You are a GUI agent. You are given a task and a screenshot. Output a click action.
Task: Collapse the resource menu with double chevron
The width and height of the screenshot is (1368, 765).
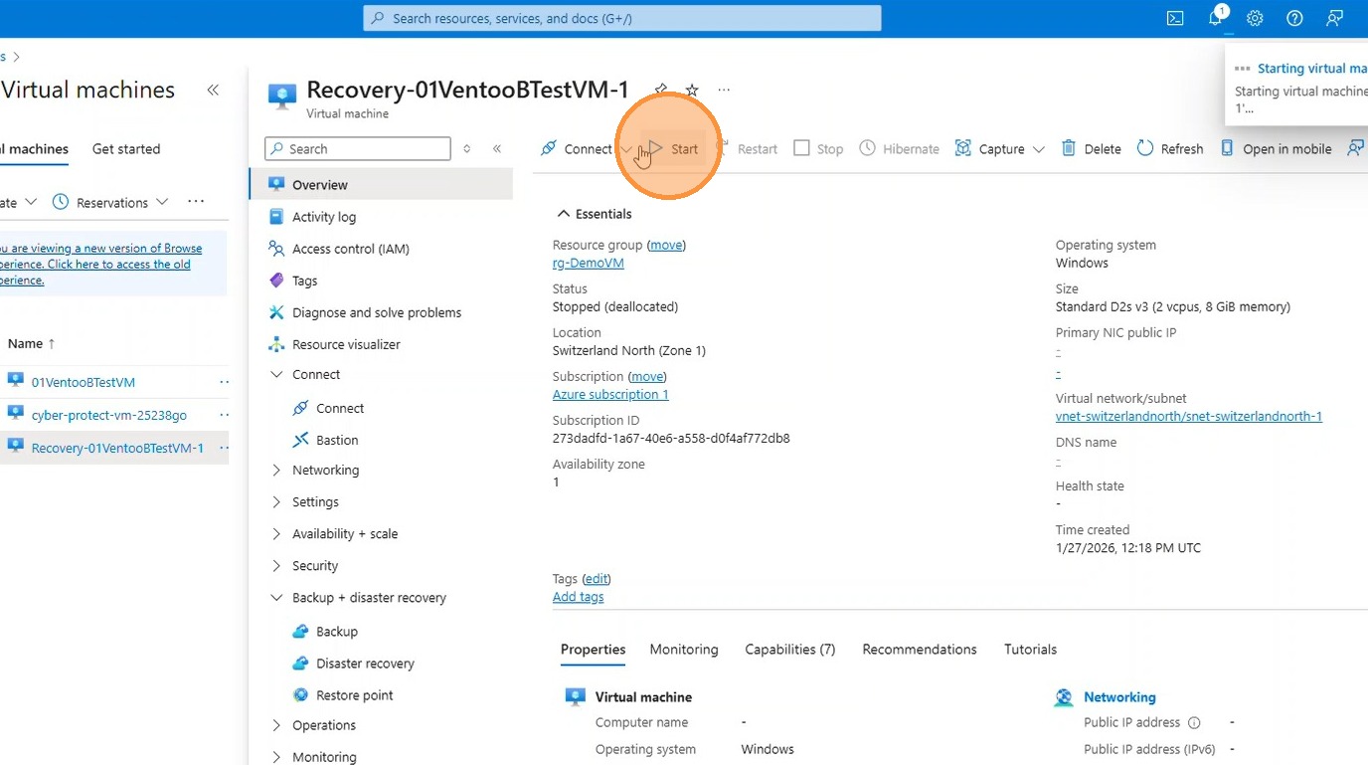tap(497, 148)
